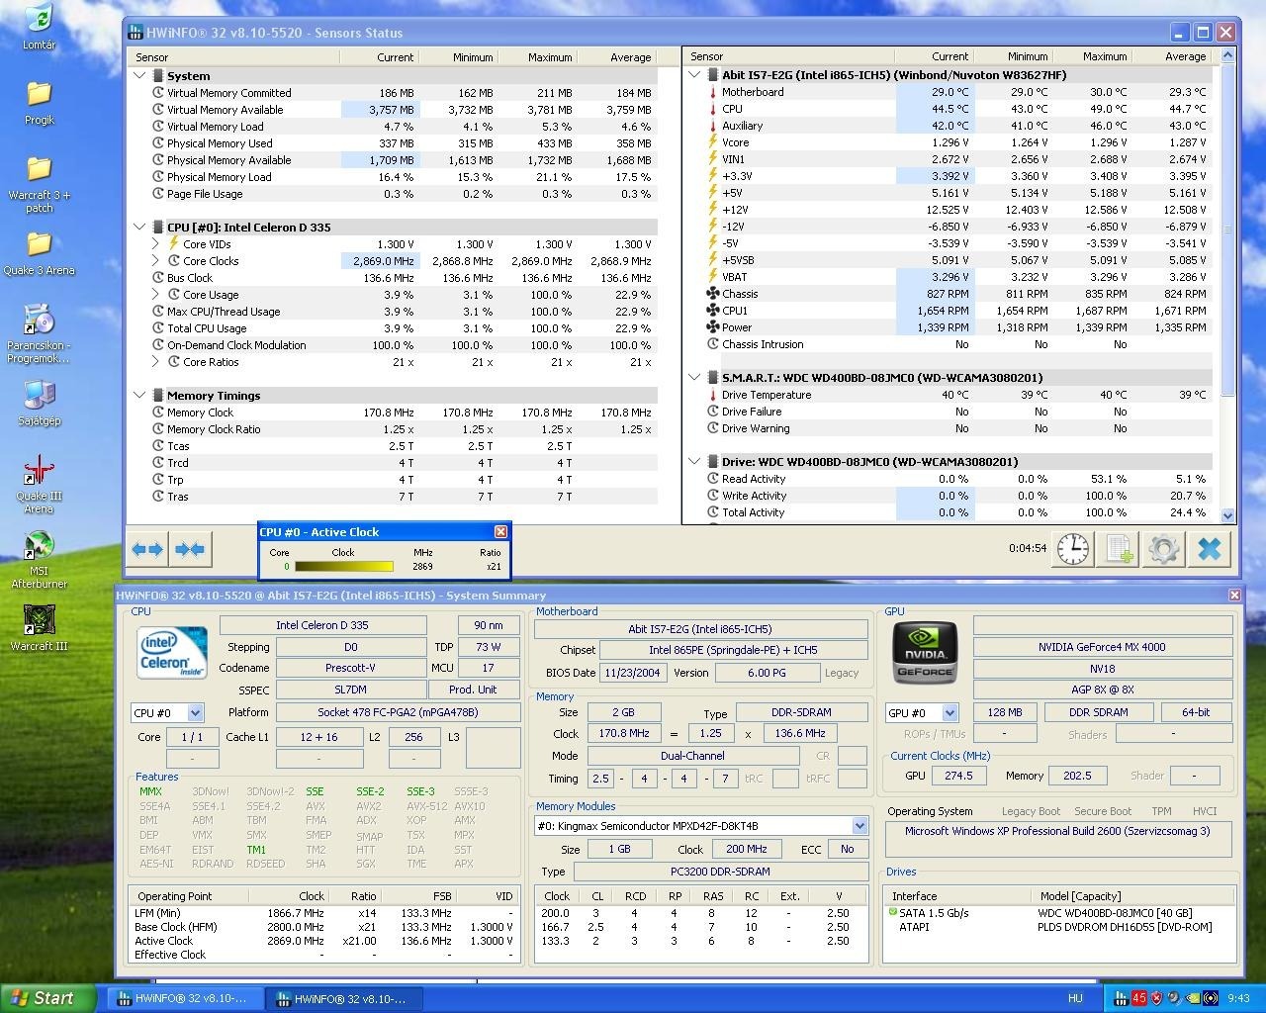
Task: Launch MSI Afterburner from desktop
Action: click(39, 559)
